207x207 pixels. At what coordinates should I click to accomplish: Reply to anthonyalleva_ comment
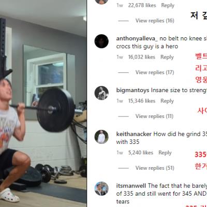[167, 57]
